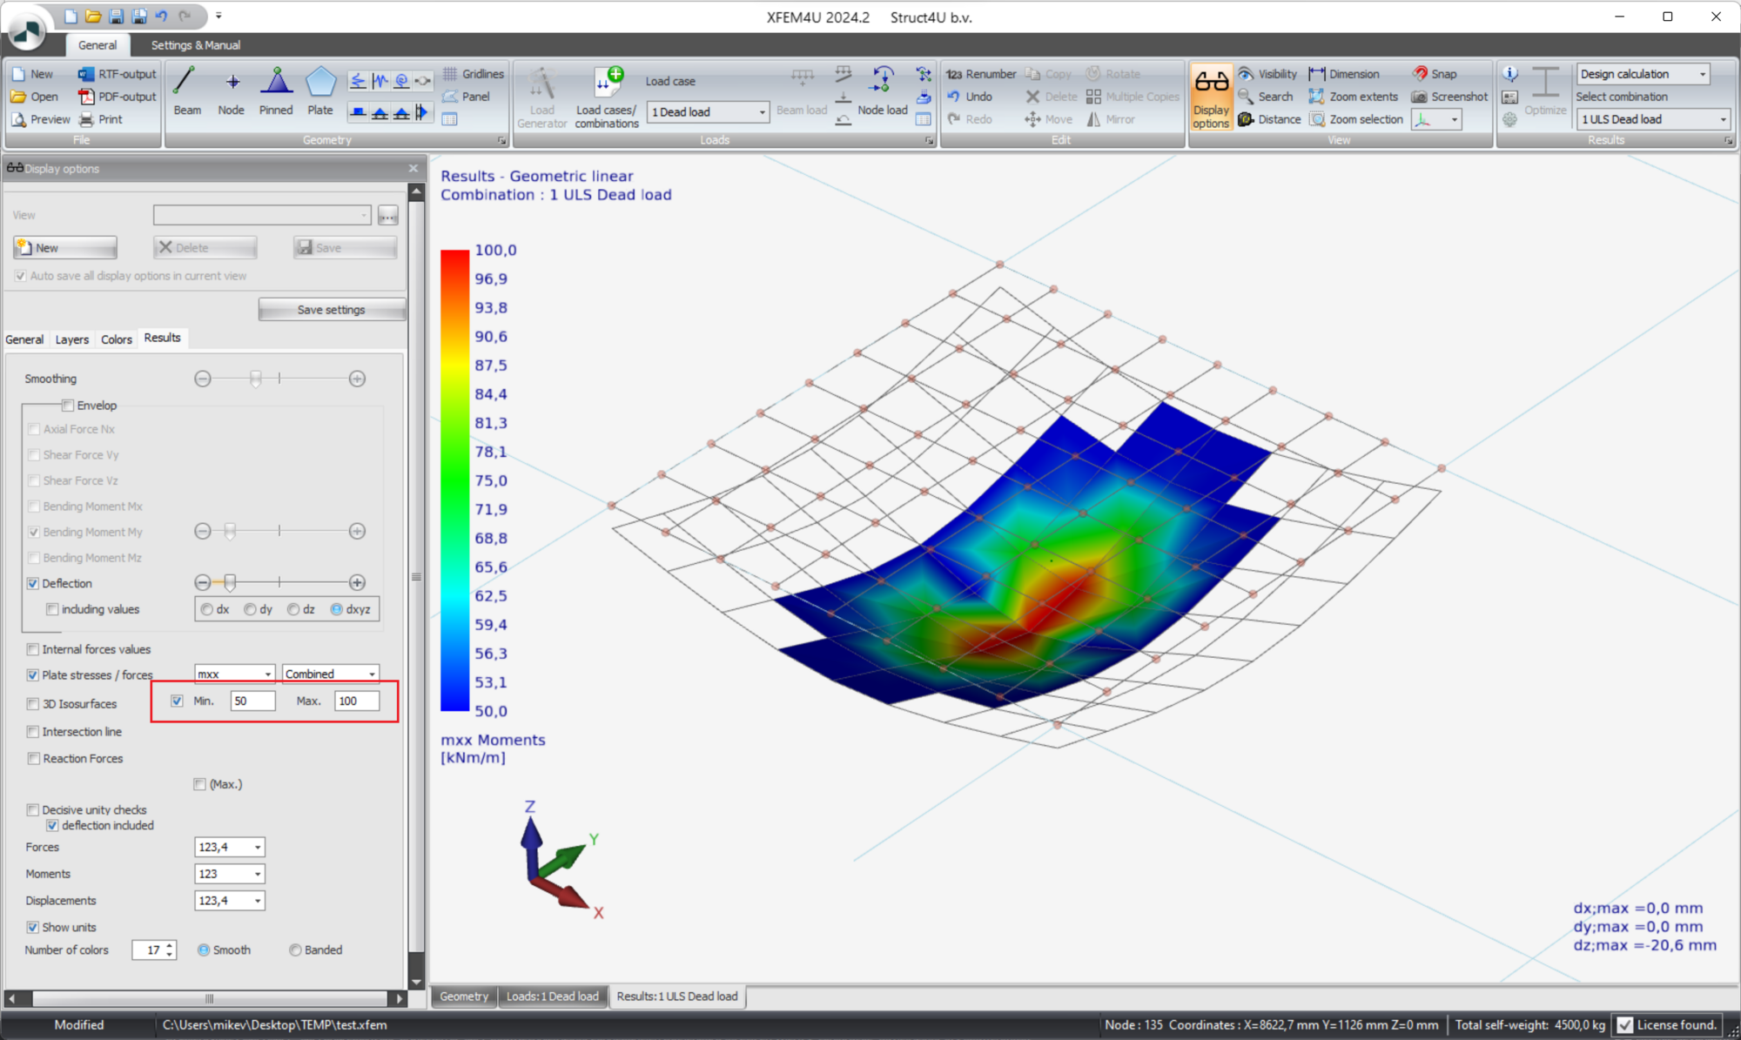This screenshot has width=1741, height=1040.
Task: Open the Display options panel button
Action: [1211, 97]
